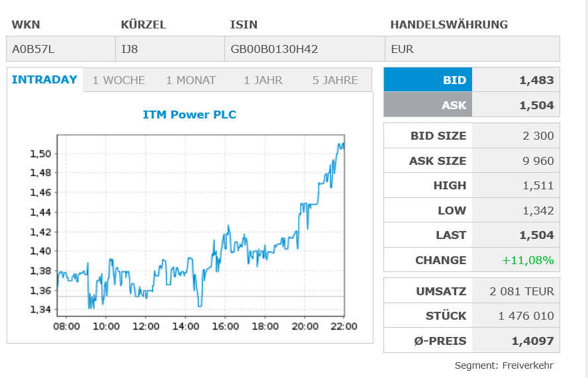Click the 22:00 time axis label
Image resolution: width=588 pixels, height=378 pixels.
(x=344, y=326)
